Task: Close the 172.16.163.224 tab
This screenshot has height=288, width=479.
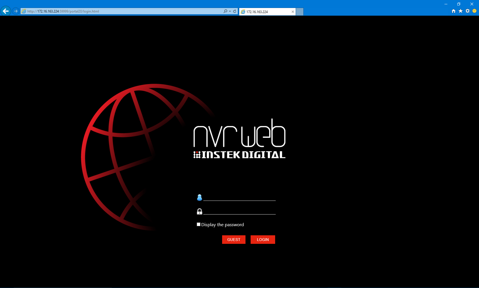Action: (x=293, y=12)
